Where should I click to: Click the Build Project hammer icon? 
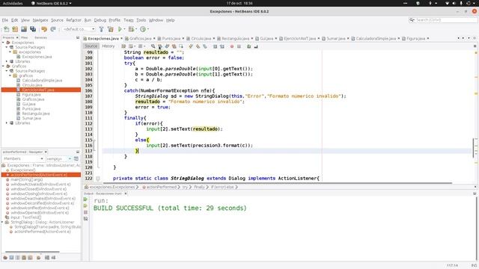pyautogui.click(x=102, y=29)
